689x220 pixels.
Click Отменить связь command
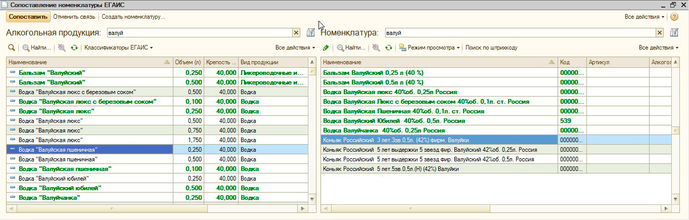(x=74, y=17)
